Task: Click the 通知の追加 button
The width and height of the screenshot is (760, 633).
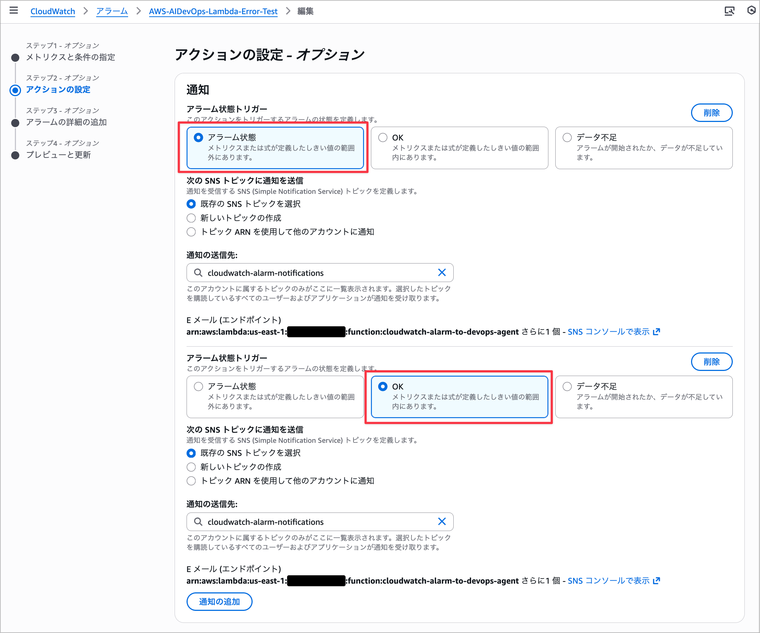Action: (x=219, y=601)
